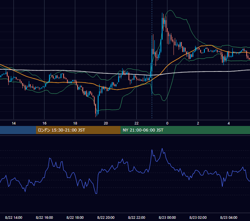Click the 8/22 16:00 date label
This screenshot has width=250, height=221.
[44, 217]
